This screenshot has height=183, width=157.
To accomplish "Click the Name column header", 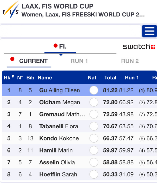I will tap(45, 77).
